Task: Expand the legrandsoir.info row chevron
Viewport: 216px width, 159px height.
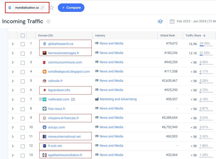Action: [x=13, y=90]
